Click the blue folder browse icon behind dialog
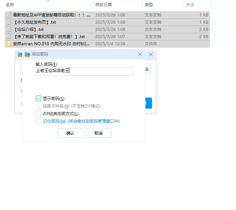The height and width of the screenshot is (210, 236). tap(147, 69)
